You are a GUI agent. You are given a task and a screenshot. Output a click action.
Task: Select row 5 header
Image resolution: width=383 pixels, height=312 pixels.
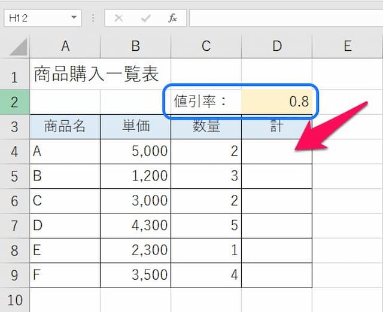click(x=14, y=176)
